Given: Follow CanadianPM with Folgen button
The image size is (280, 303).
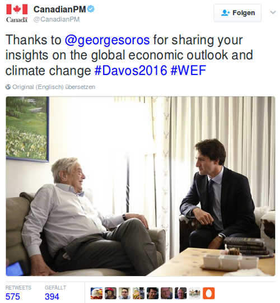Looking at the screenshot, I should click(x=237, y=13).
